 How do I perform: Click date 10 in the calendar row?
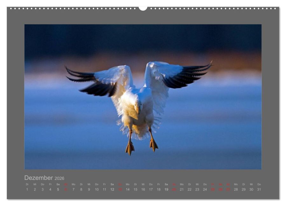click(97, 189)
